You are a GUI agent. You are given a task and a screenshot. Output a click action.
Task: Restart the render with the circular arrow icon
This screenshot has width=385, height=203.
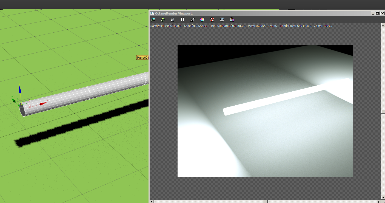163,19
